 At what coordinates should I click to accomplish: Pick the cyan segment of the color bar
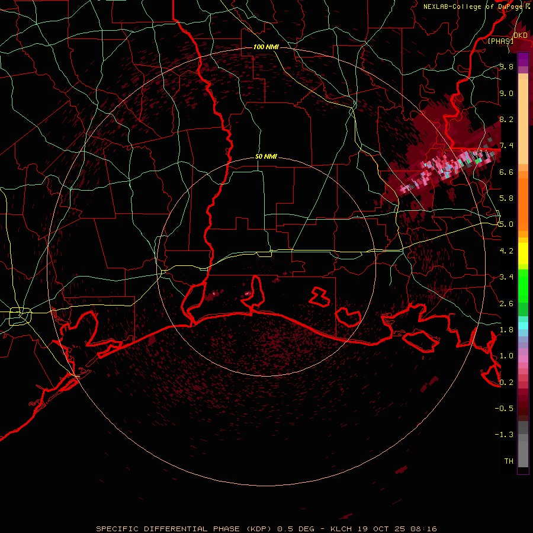pos(523,326)
